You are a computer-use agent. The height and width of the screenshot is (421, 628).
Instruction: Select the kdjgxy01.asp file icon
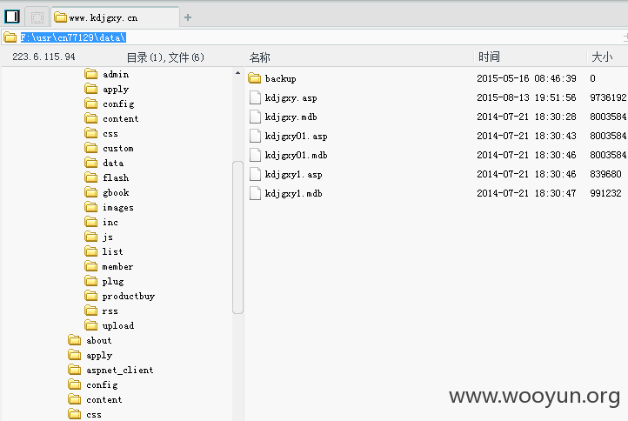[x=255, y=136]
